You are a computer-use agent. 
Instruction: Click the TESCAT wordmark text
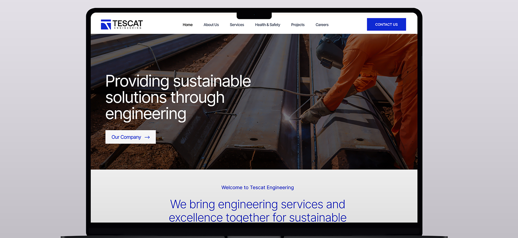[x=127, y=23]
